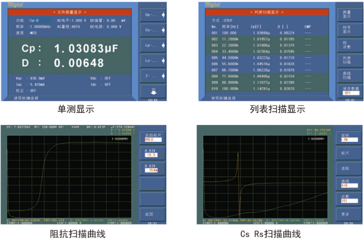
Task: Click the rotate icon beside B DIV
Action: click(161, 170)
